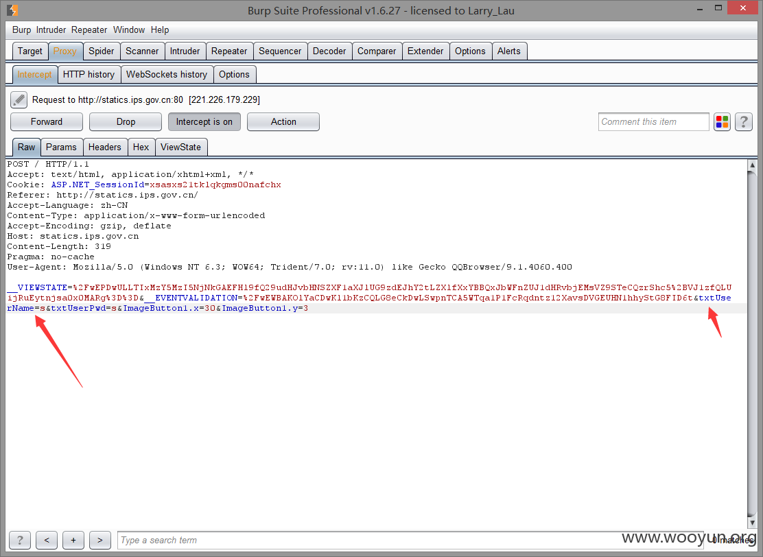Switch to the Hex view tab

click(141, 147)
